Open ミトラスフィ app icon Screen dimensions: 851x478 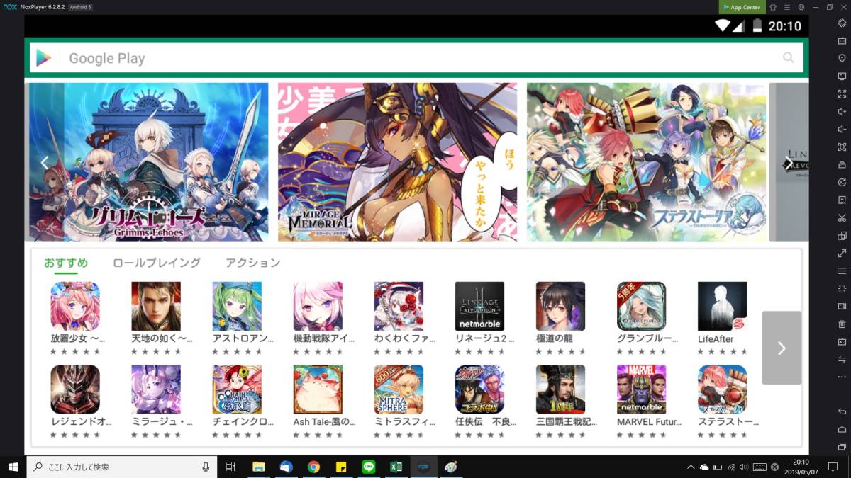click(399, 389)
